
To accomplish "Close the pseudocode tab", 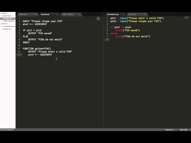I will 57,14.
